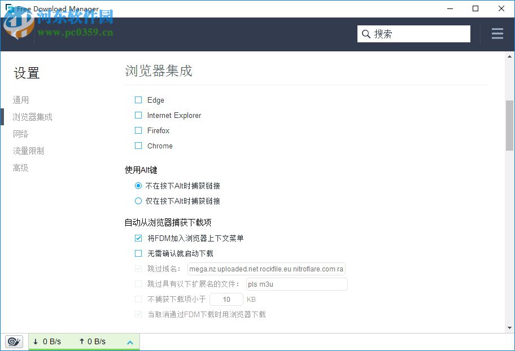Enable Chrome browser integration
The height and width of the screenshot is (351, 515).
click(x=138, y=146)
